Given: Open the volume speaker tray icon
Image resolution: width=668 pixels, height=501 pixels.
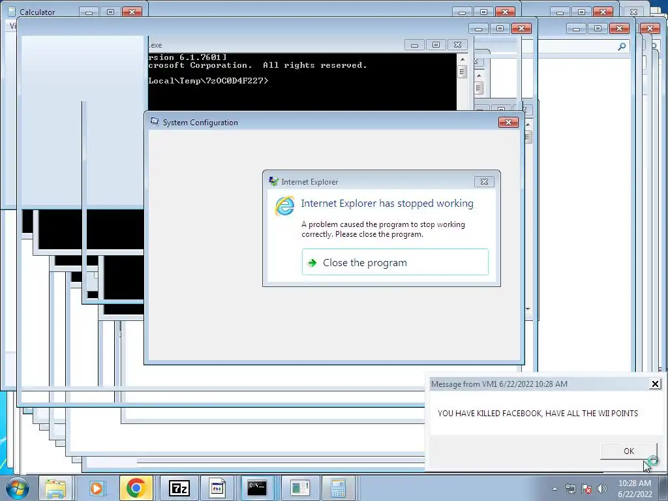Looking at the screenshot, I should point(601,489).
